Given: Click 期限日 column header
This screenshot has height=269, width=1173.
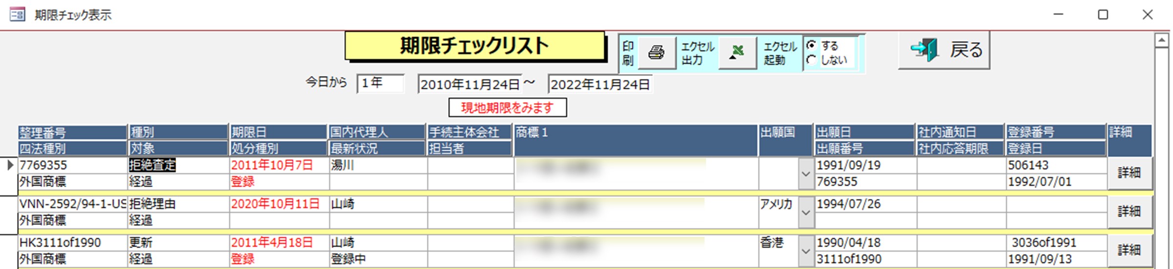Looking at the screenshot, I should (278, 132).
